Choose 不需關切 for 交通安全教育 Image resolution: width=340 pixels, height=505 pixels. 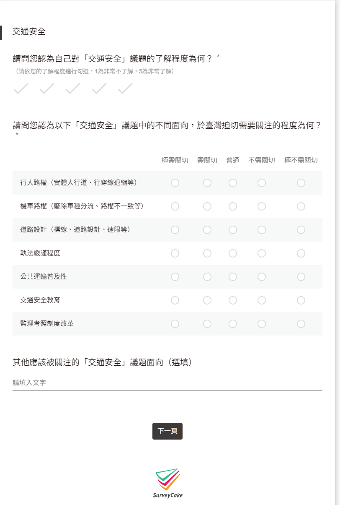point(262,300)
